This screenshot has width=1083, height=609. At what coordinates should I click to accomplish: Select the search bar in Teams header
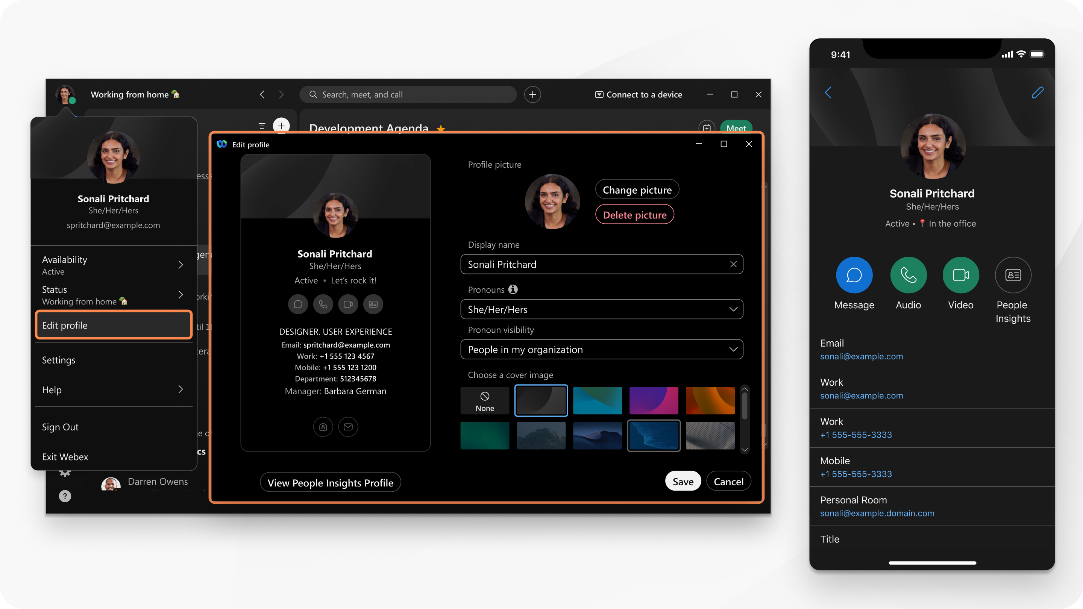410,94
